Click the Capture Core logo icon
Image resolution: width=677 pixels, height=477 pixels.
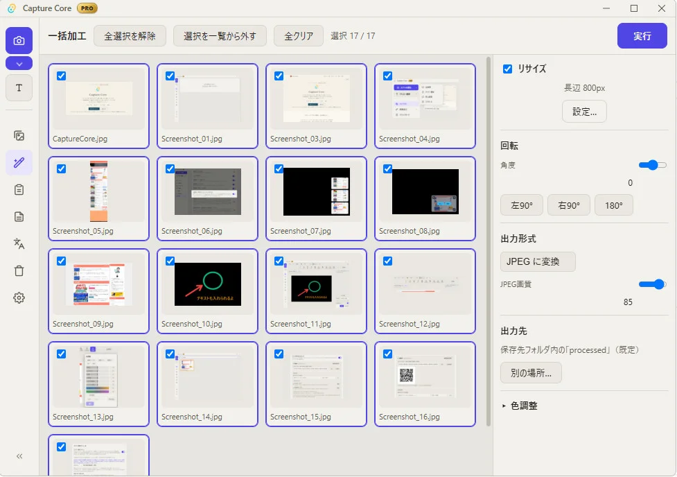(x=12, y=8)
